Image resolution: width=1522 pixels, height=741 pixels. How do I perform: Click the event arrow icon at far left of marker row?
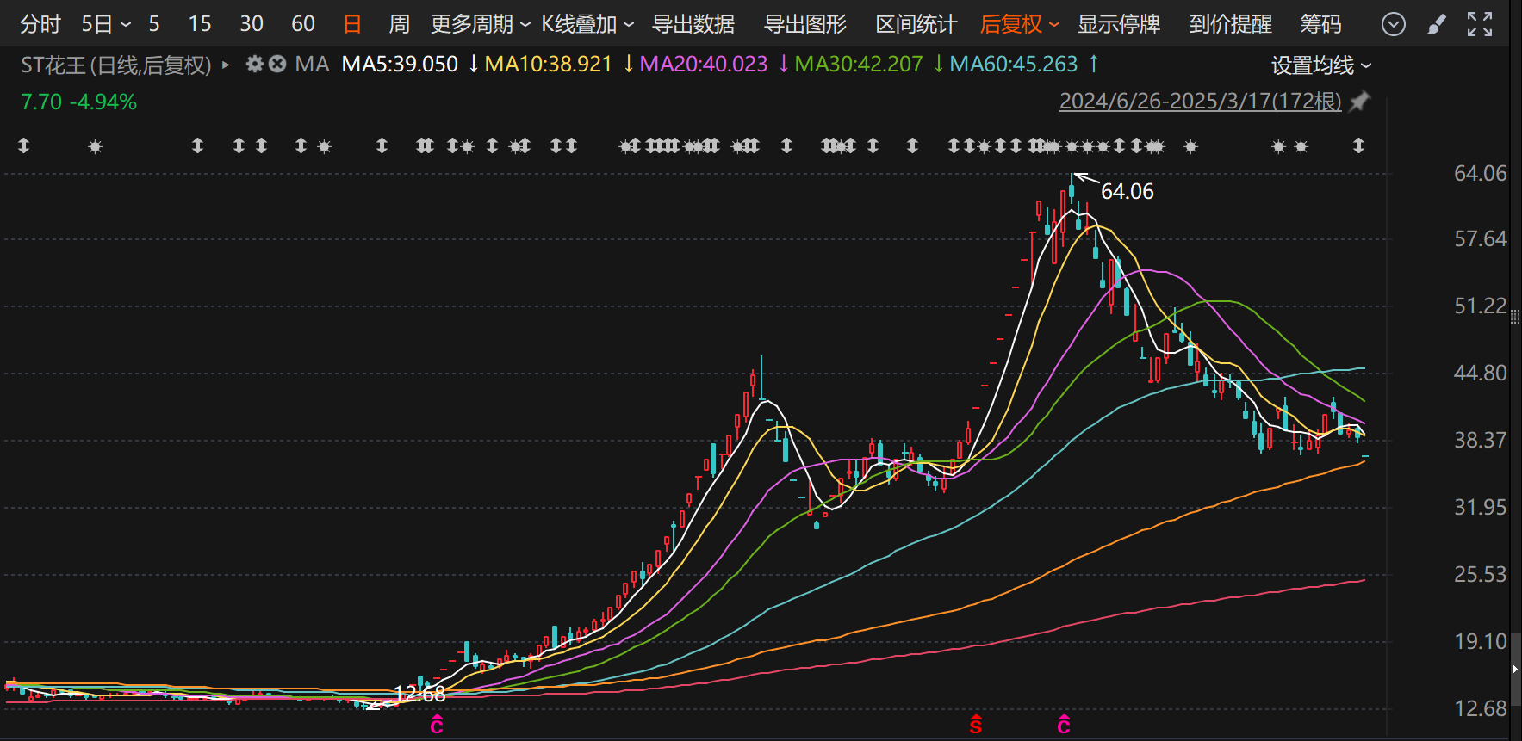(x=24, y=146)
